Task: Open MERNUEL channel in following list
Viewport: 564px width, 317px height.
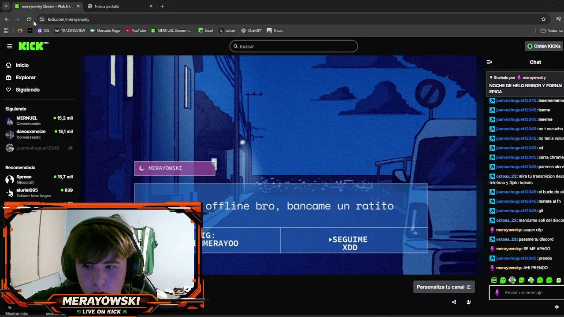Action: tap(39, 121)
